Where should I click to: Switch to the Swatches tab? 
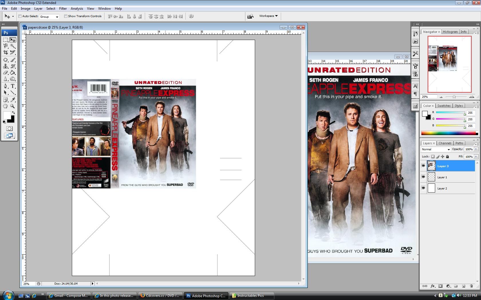(444, 106)
